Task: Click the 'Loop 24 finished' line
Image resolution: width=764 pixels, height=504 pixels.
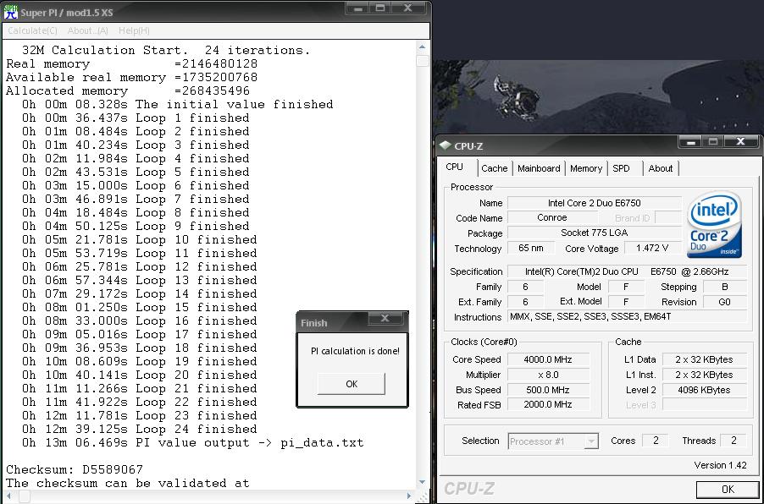Action: point(140,429)
